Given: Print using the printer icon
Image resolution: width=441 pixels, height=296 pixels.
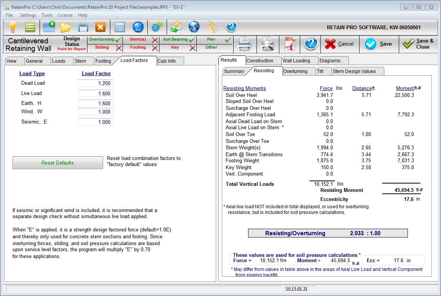Looking at the screenshot, I should 244,44.
